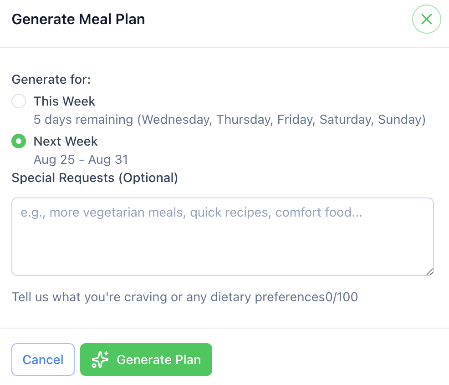Screen dimensions: 449x385
Task: Click the Generate Meal Plan title
Action: click(78, 19)
